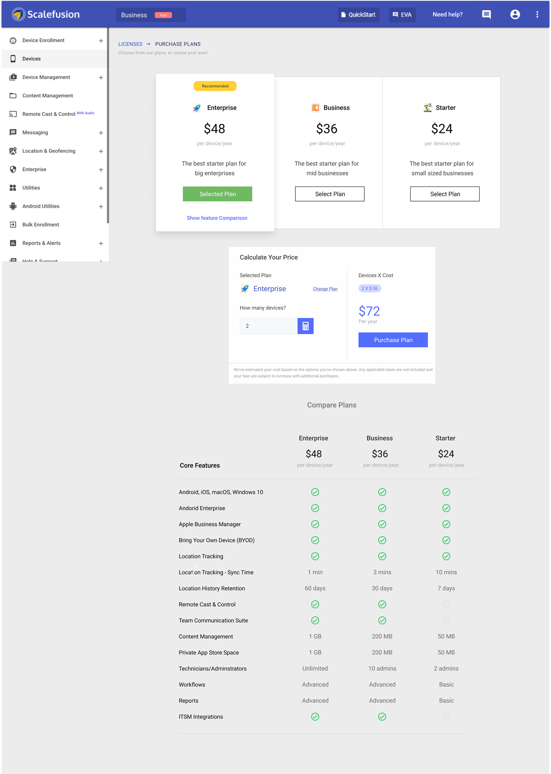Click the Utilities widgets icon
The image size is (551, 774).
pyautogui.click(x=13, y=188)
